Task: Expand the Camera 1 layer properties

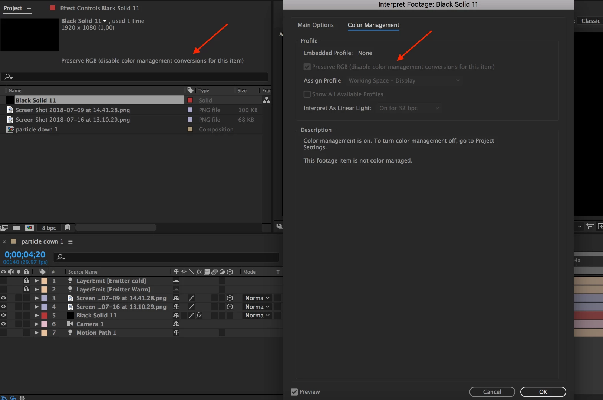Action: click(37, 324)
